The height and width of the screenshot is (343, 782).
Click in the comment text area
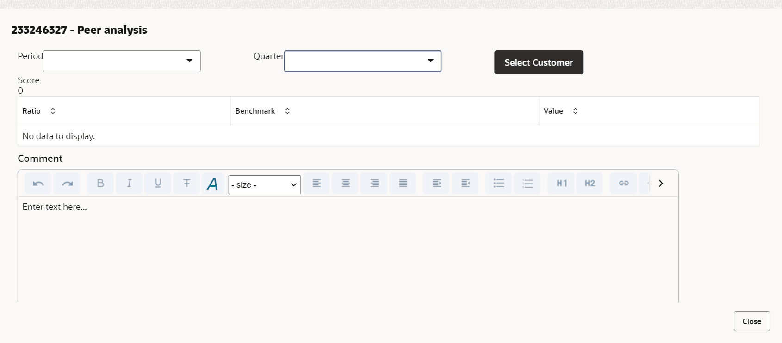click(348, 250)
